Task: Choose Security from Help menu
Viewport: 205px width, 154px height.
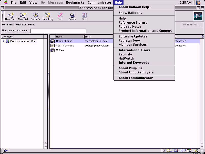Action: 144,54
